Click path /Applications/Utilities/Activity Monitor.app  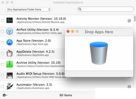[41, 22]
